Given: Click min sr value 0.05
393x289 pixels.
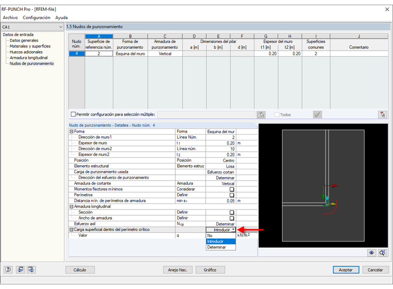Looking at the screenshot, I should pos(221,201).
